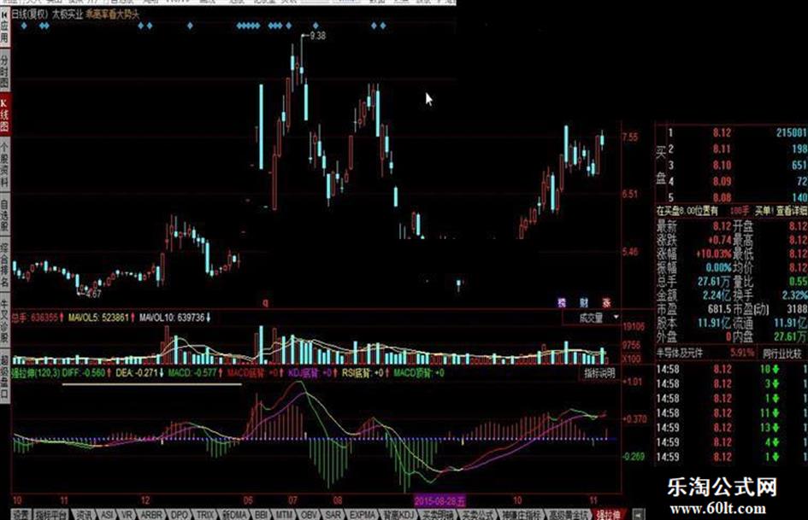Viewport: 808px width, 520px height.
Task: Click the red 涨 marker icon
Action: click(x=606, y=303)
